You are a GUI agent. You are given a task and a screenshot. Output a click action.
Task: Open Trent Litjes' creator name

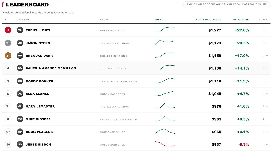click(38, 30)
